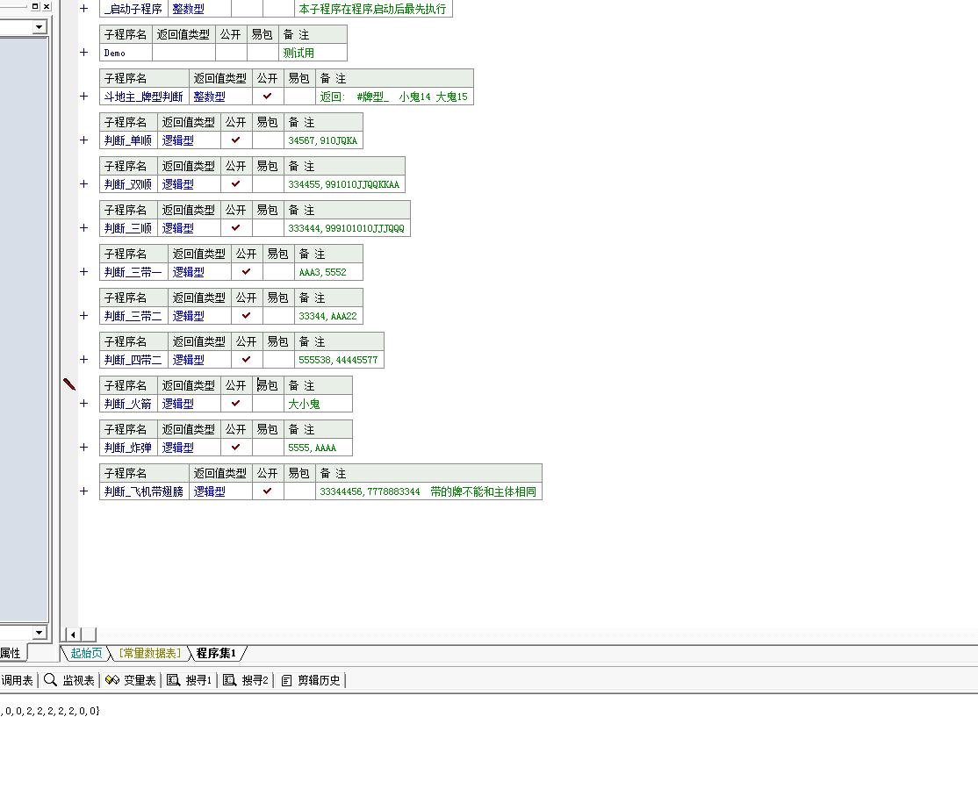The height and width of the screenshot is (803, 978).
Task: Toggle the 公开 checkmark for 判断_单顺
Action: pyautogui.click(x=235, y=140)
